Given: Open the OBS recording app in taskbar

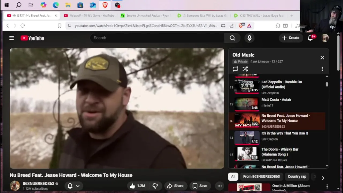Looking at the screenshot, I should click(117, 5).
